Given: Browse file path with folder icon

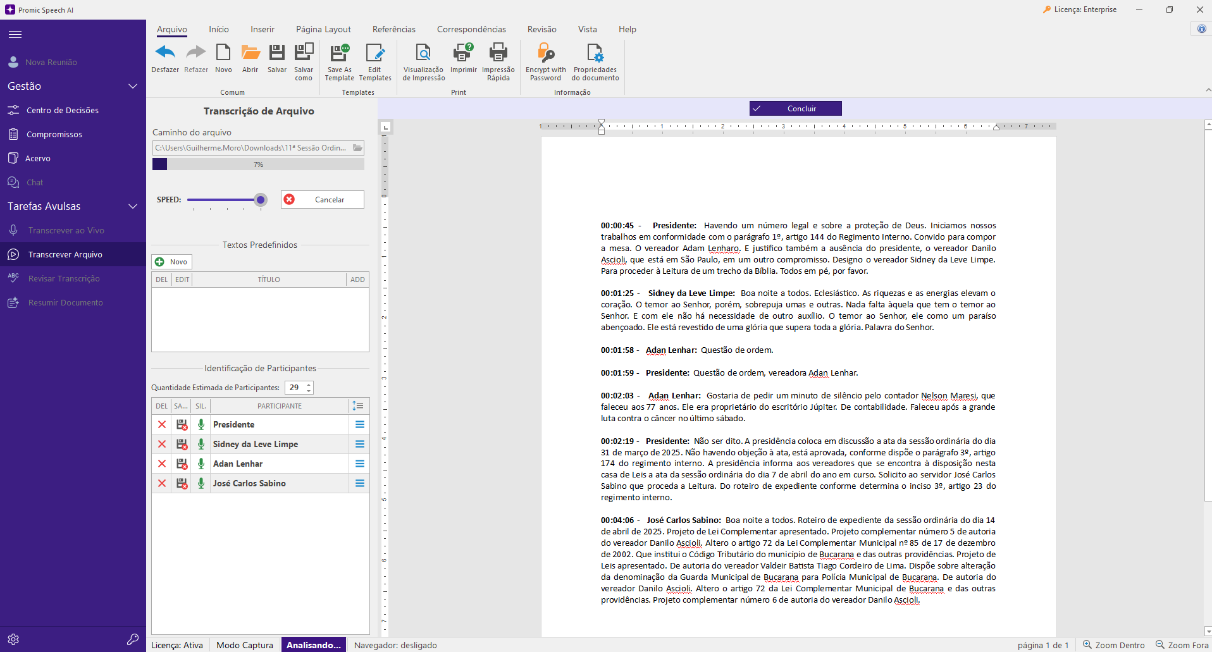Looking at the screenshot, I should point(358,148).
